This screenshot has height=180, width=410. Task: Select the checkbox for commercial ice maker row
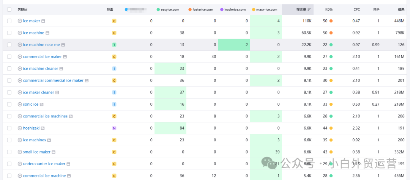pos(9,56)
